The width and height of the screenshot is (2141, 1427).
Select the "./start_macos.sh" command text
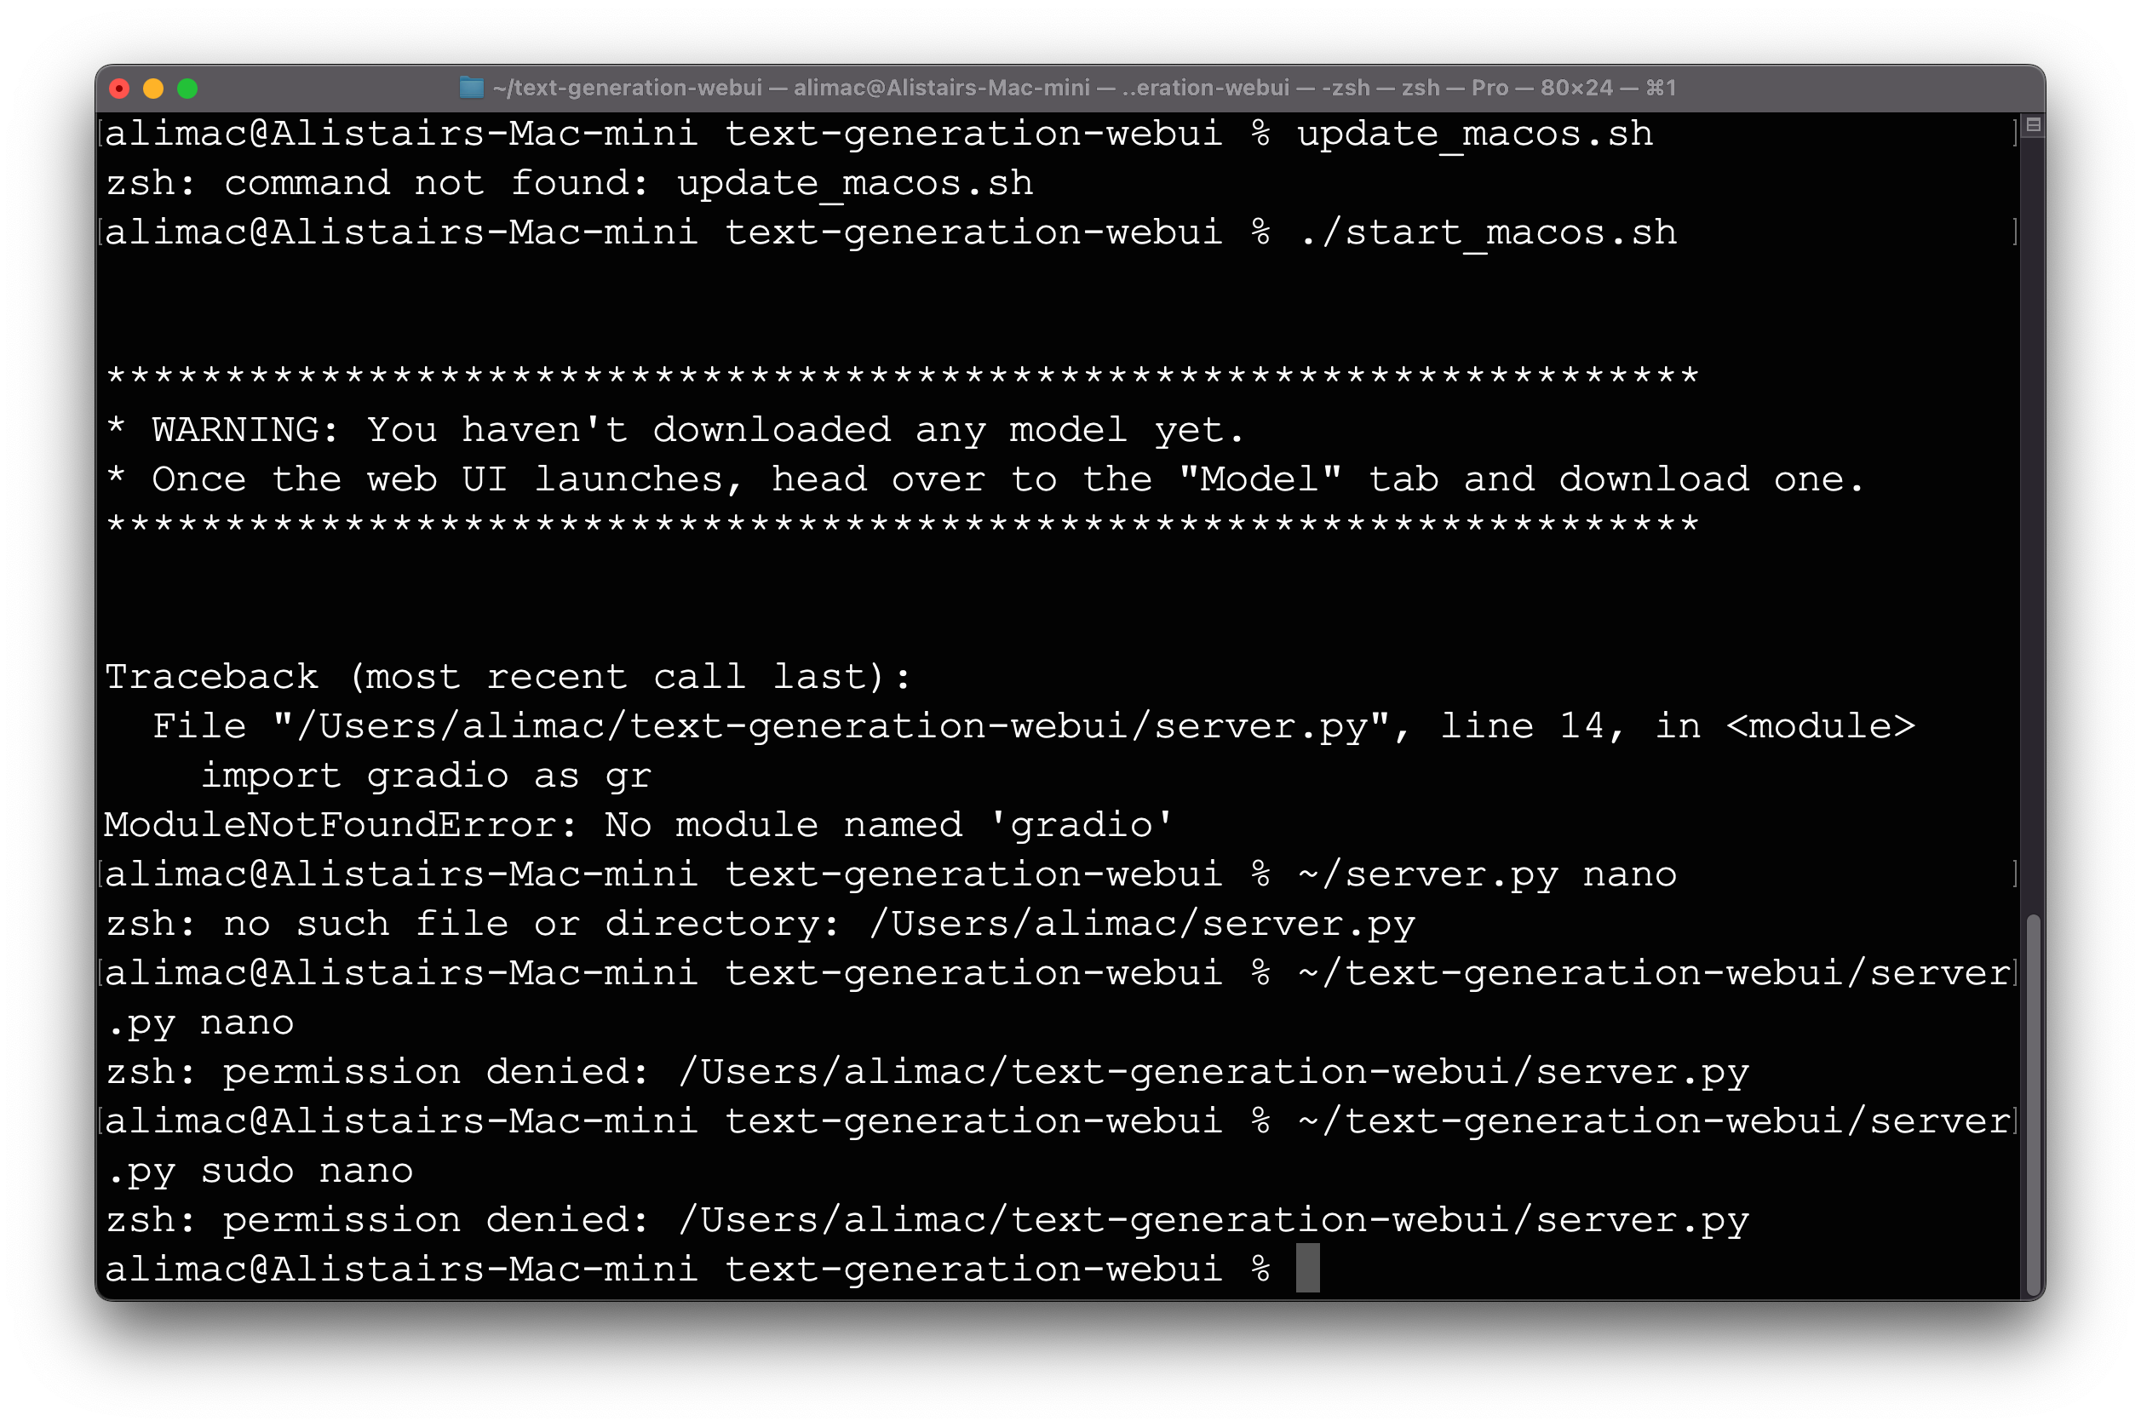[1490, 232]
